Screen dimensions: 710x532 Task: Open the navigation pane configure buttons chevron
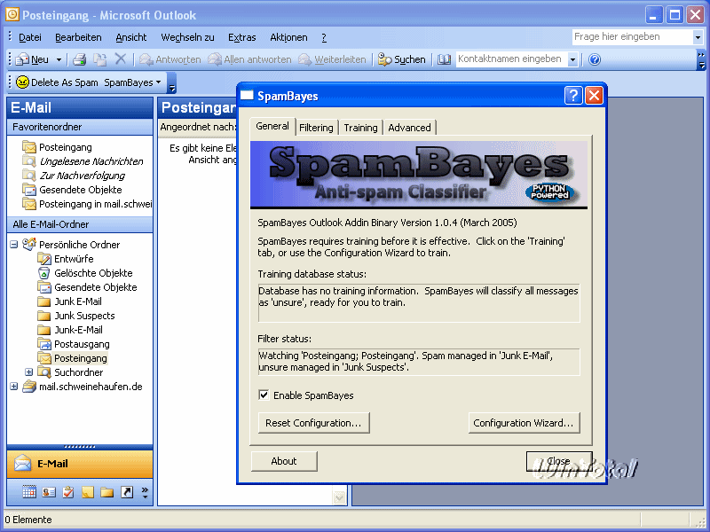pos(145,492)
